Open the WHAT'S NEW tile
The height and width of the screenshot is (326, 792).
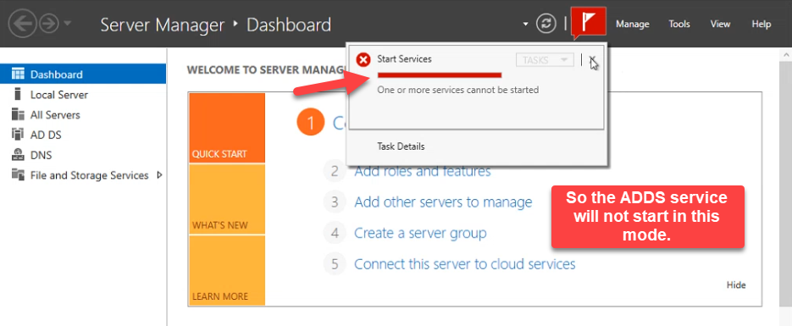pyautogui.click(x=227, y=199)
